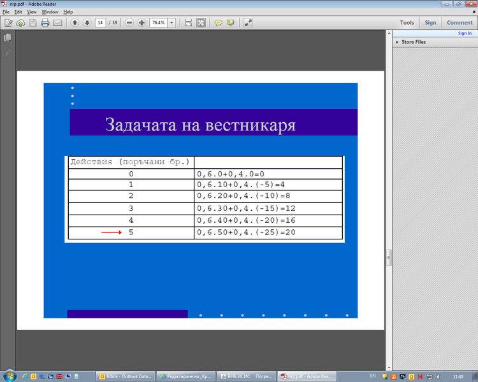
Task: Click scrollbar down arrow of document
Action: click(389, 368)
